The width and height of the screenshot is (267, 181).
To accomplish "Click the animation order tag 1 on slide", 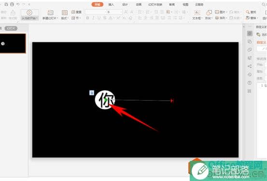I will pos(92,93).
